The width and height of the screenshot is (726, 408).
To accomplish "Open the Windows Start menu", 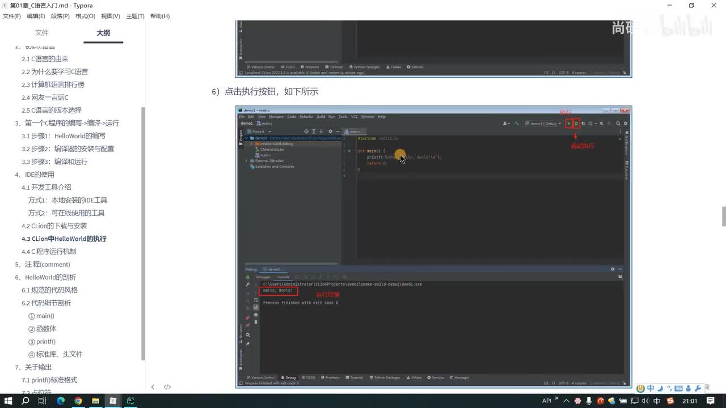I will point(8,401).
